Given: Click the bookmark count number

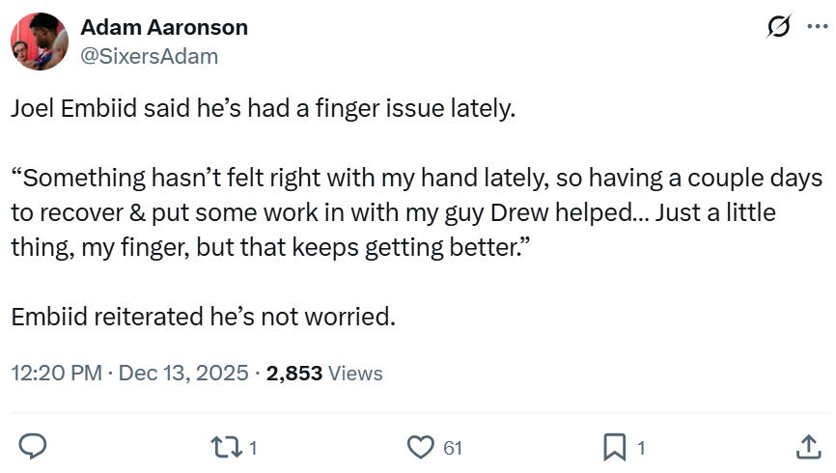Looking at the screenshot, I should 640,448.
